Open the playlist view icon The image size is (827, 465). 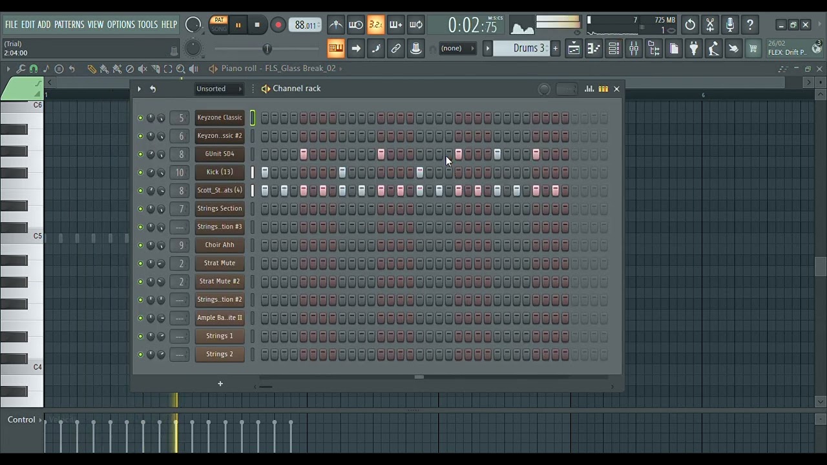(x=574, y=48)
